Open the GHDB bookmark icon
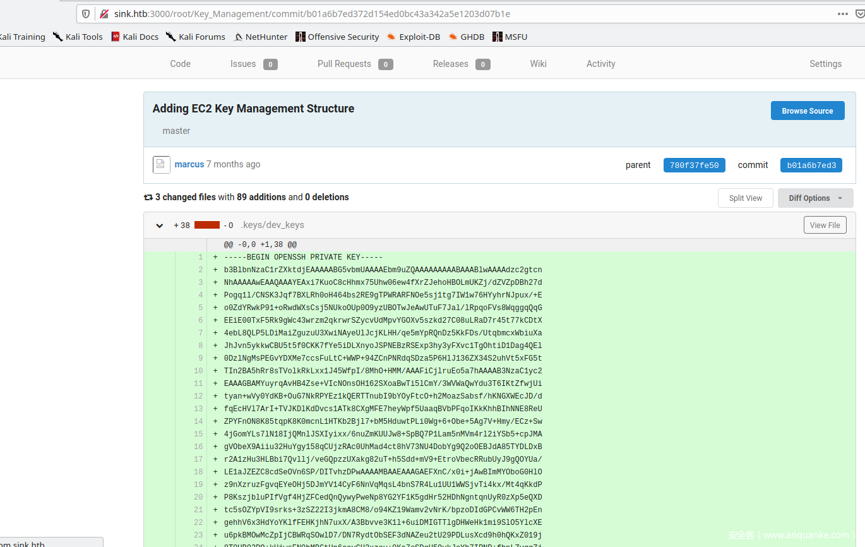Viewport: 865px width, 547px height. point(453,37)
